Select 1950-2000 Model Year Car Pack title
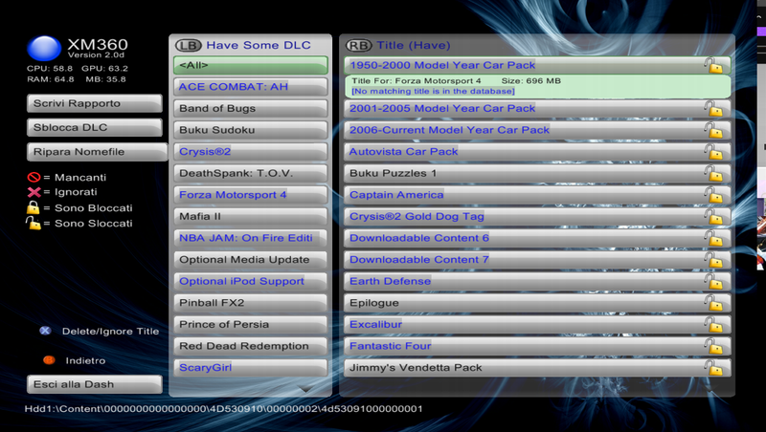The height and width of the screenshot is (432, 766). click(x=537, y=65)
